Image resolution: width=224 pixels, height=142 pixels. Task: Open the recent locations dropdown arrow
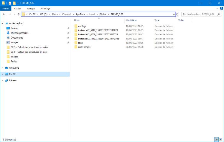14,14
